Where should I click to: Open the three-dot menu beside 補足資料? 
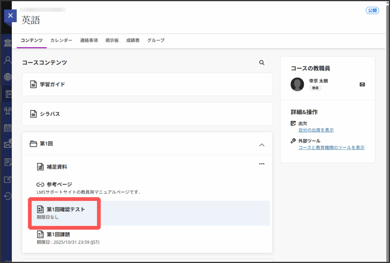262,164
